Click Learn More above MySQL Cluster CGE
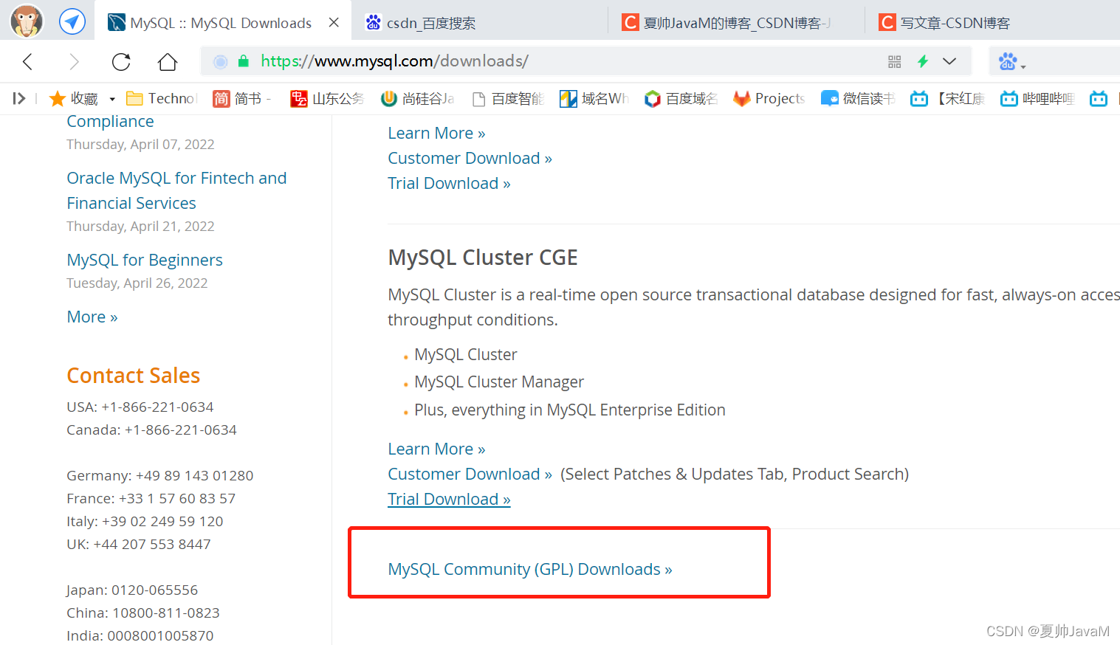1120x645 pixels. point(436,133)
